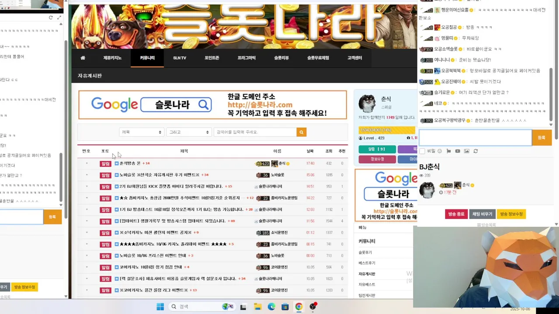The height and width of the screenshot is (314, 559).
Task: Click yellow 방송 정보수정 button in right panel
Action: point(511,214)
